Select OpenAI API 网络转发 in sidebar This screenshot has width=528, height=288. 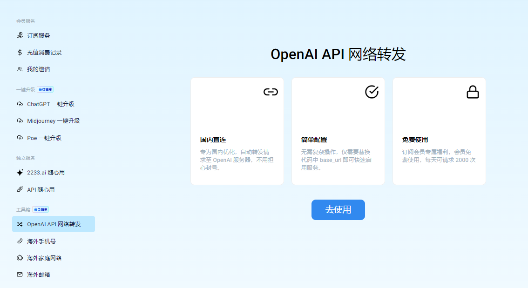pyautogui.click(x=54, y=224)
